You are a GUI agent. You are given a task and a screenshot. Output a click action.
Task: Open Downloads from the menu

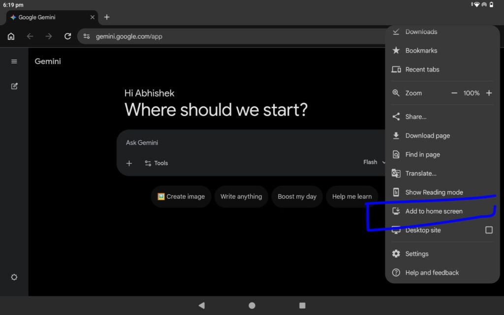pyautogui.click(x=442, y=32)
